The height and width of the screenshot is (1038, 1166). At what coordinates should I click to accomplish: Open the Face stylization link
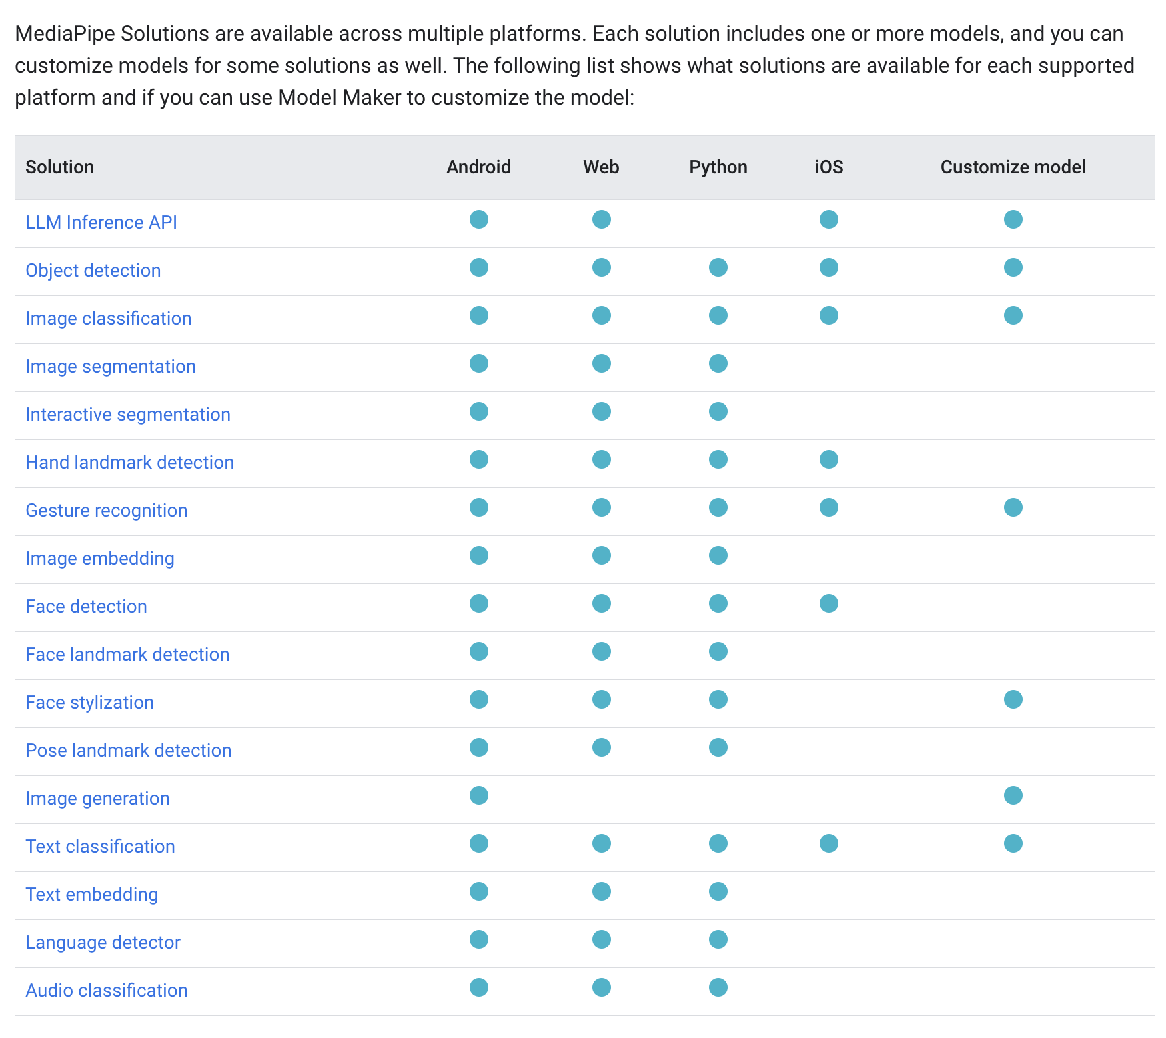point(90,702)
